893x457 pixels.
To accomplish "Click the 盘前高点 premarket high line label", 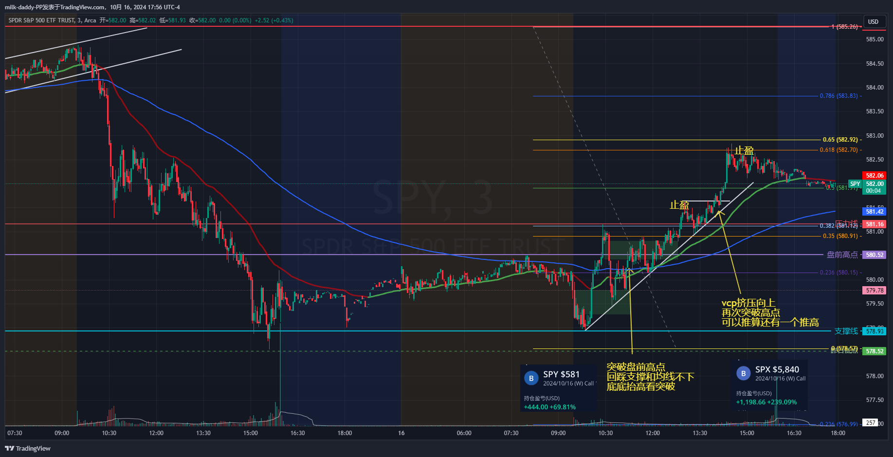I will point(842,255).
